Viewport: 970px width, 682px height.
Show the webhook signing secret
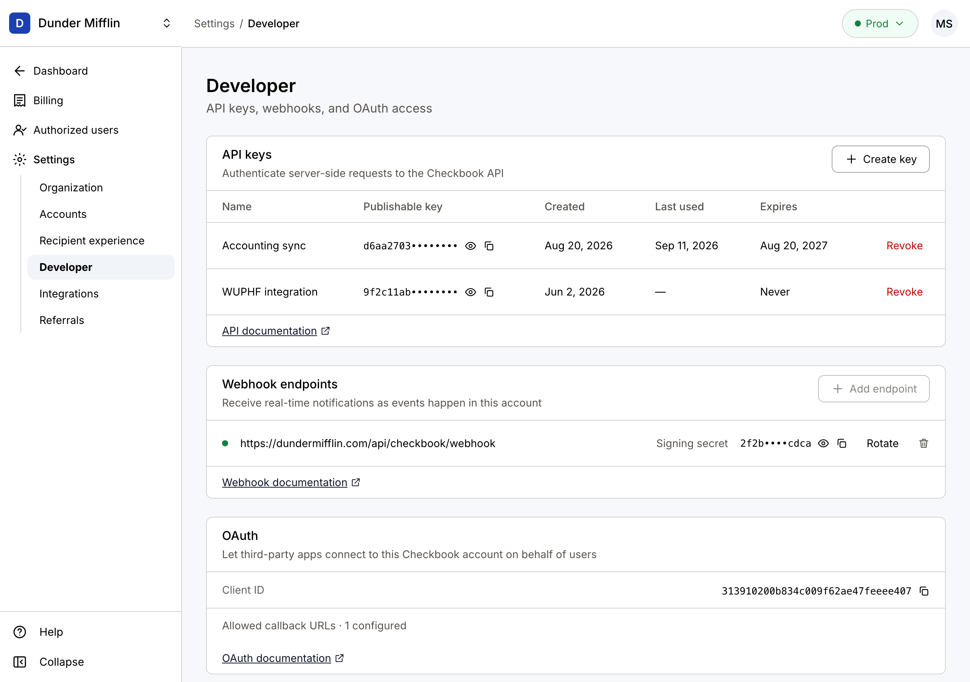tap(823, 443)
